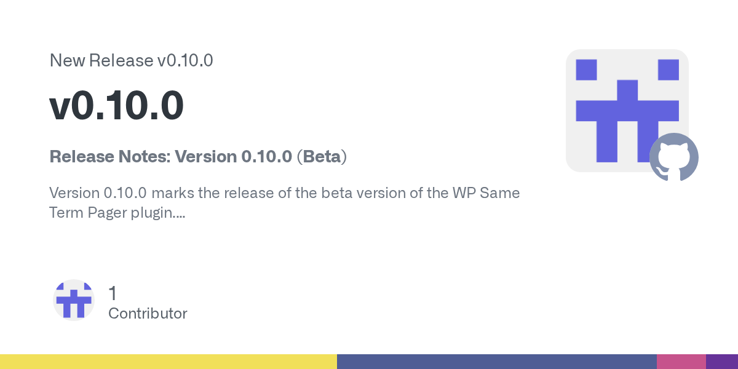The image size is (738, 369).
Task: Click "WP Same" in the description text
Action: click(486, 193)
